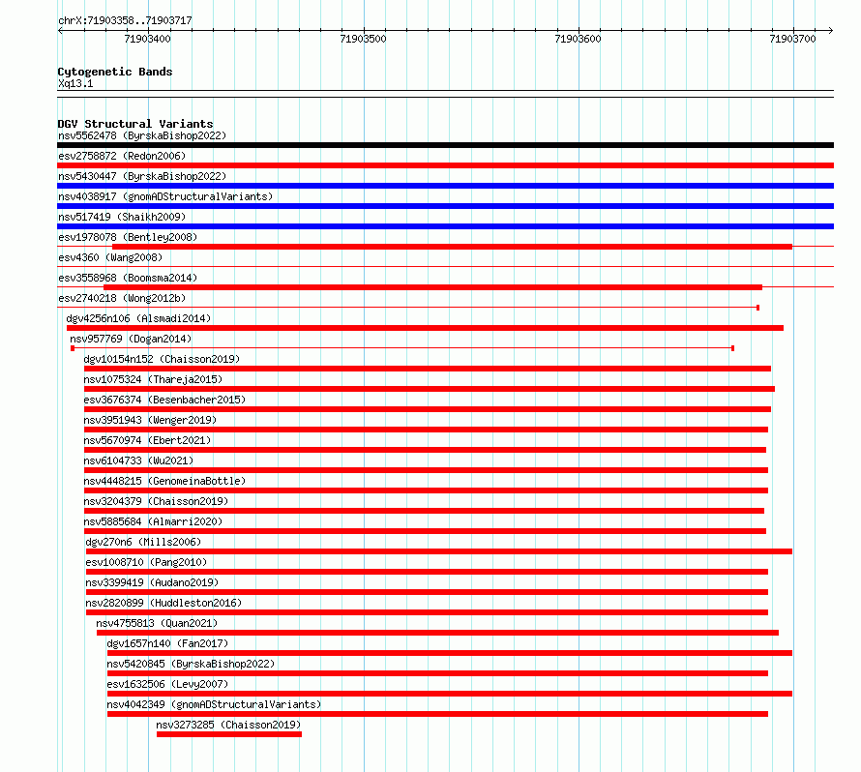Click the esv3558968 (Boomsma2014) label
861x772 pixels.
tap(128, 278)
